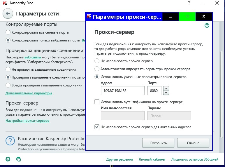Screen dimensions: 225x167
Task: Click the 'Пароль:' label above field
Action: coord(154,108)
